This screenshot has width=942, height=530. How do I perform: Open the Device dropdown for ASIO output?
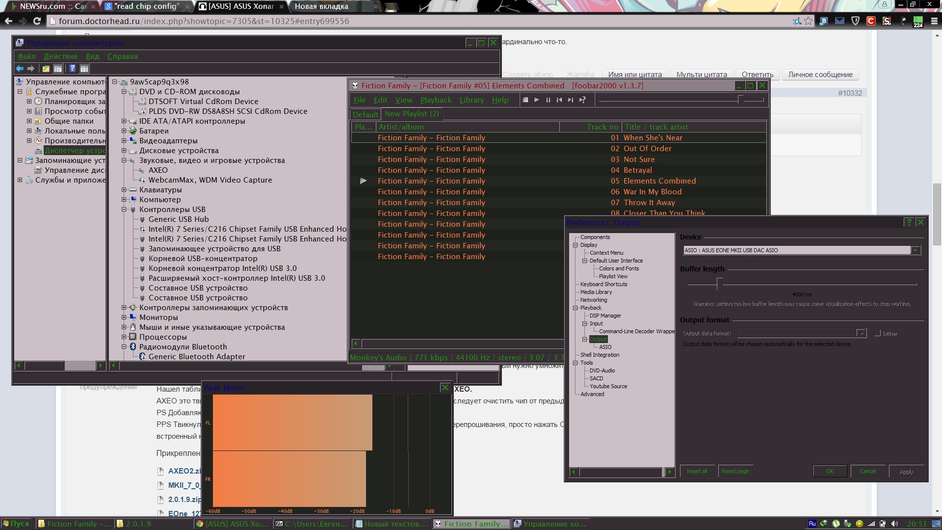tap(916, 250)
